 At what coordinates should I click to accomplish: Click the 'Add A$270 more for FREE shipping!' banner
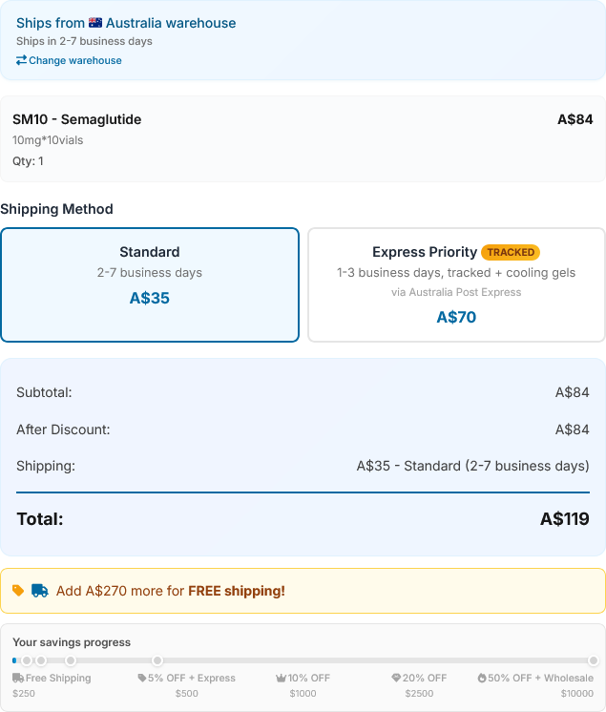click(x=303, y=591)
